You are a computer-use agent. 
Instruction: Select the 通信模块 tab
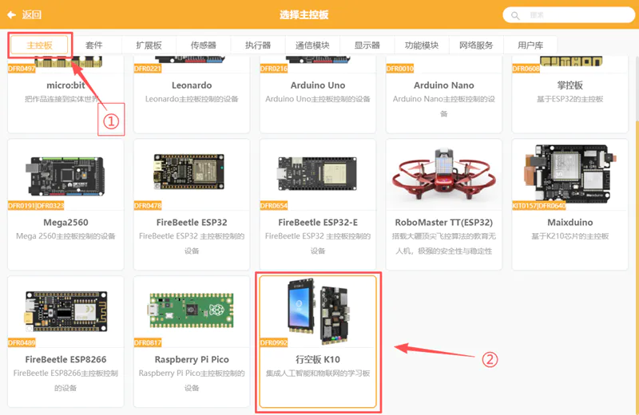point(312,45)
